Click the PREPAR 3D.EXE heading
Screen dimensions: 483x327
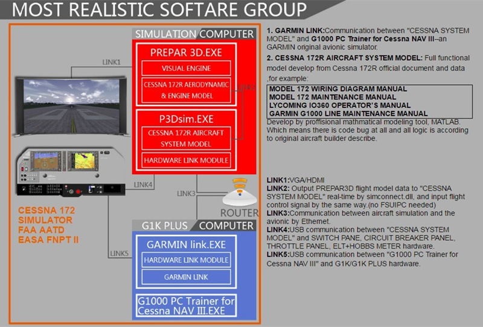pos(186,52)
